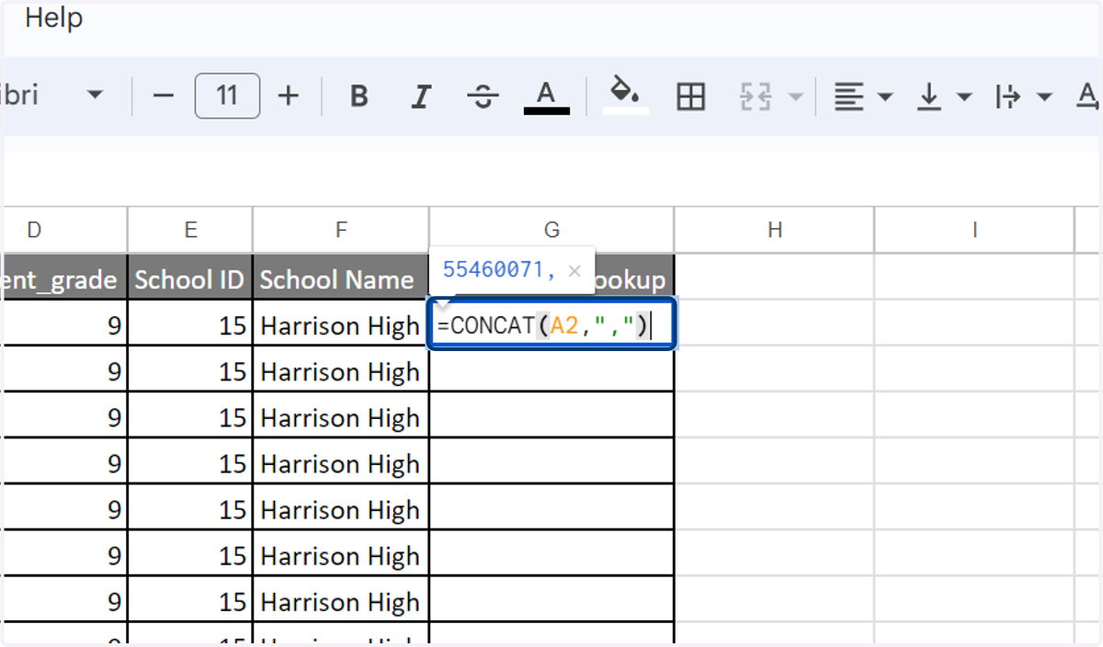Image resolution: width=1103 pixels, height=647 pixels.
Task: Open the Help menu
Action: pos(53,17)
